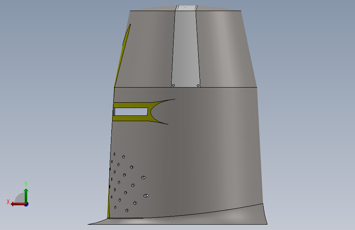Select the blue Z axis ball on the triad
This screenshot has height=230, width=355.
(x=27, y=204)
